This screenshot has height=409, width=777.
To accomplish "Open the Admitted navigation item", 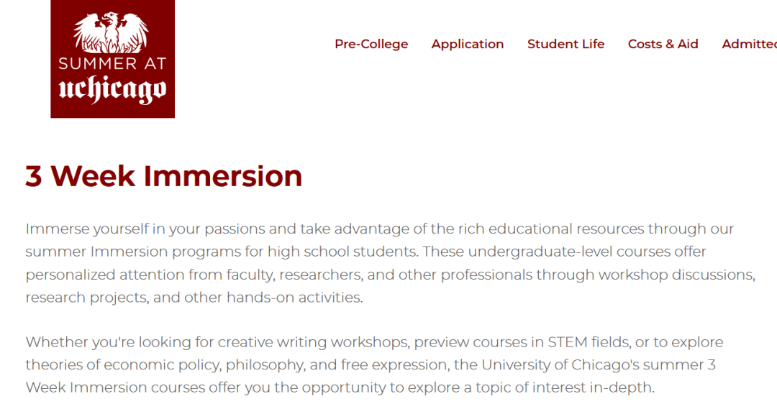I will [x=748, y=44].
